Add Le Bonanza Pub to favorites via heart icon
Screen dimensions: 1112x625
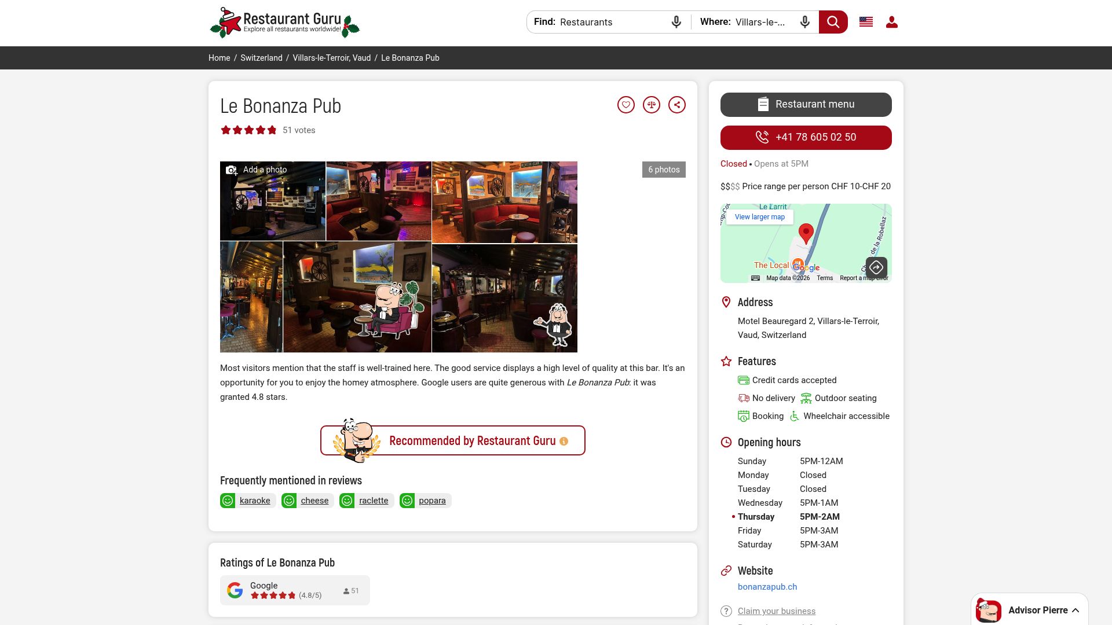tap(627, 105)
